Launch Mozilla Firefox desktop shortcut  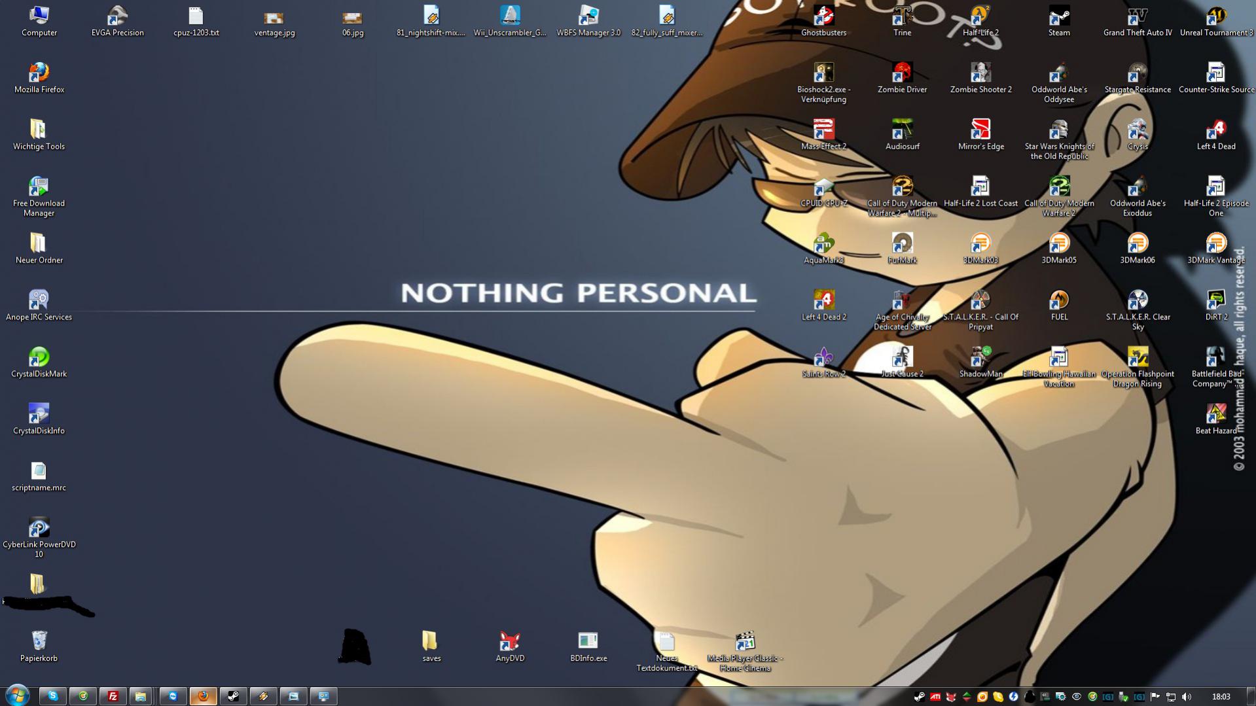[39, 77]
